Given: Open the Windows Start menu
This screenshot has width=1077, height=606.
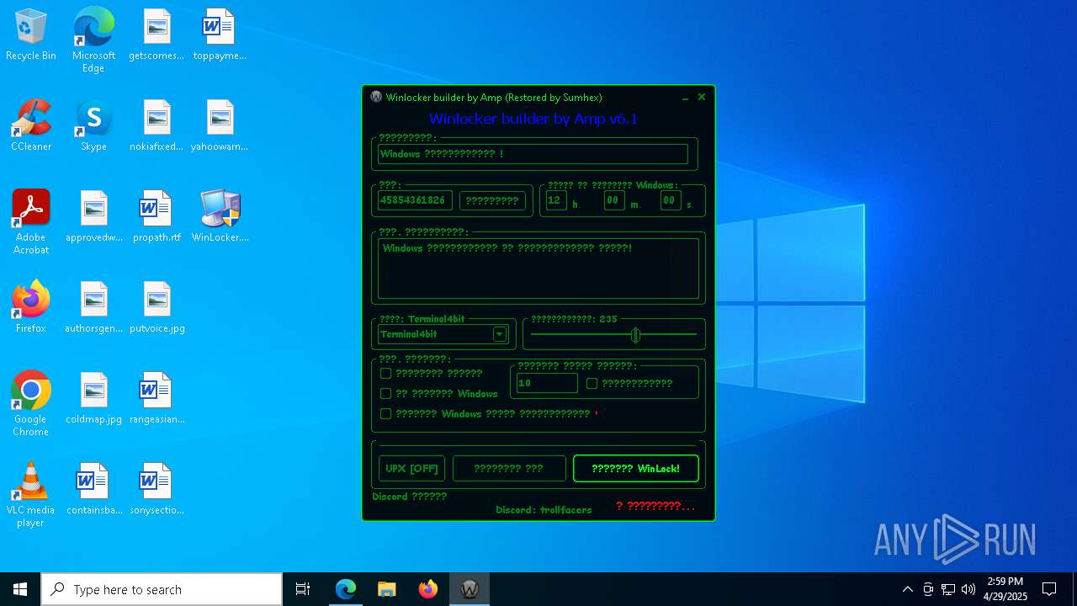Looking at the screenshot, I should [x=20, y=589].
